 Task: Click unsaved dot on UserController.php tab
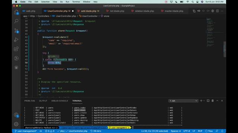coord(73,11)
